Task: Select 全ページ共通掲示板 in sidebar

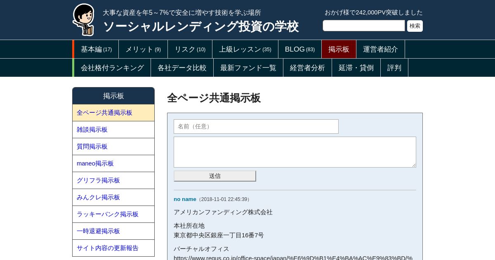Action: click(x=113, y=113)
